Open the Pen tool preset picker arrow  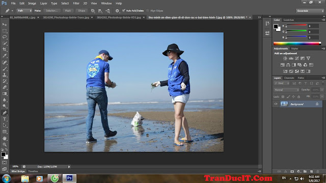[x=12, y=11]
